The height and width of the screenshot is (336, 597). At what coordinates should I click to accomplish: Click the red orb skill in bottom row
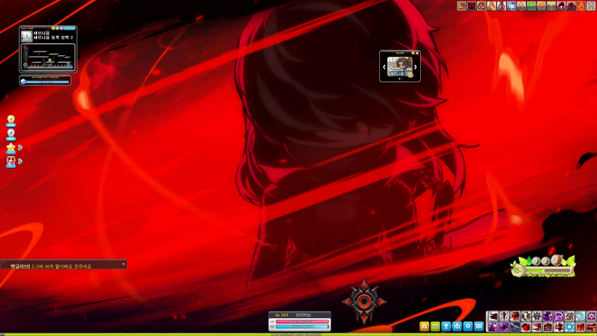(x=526, y=327)
